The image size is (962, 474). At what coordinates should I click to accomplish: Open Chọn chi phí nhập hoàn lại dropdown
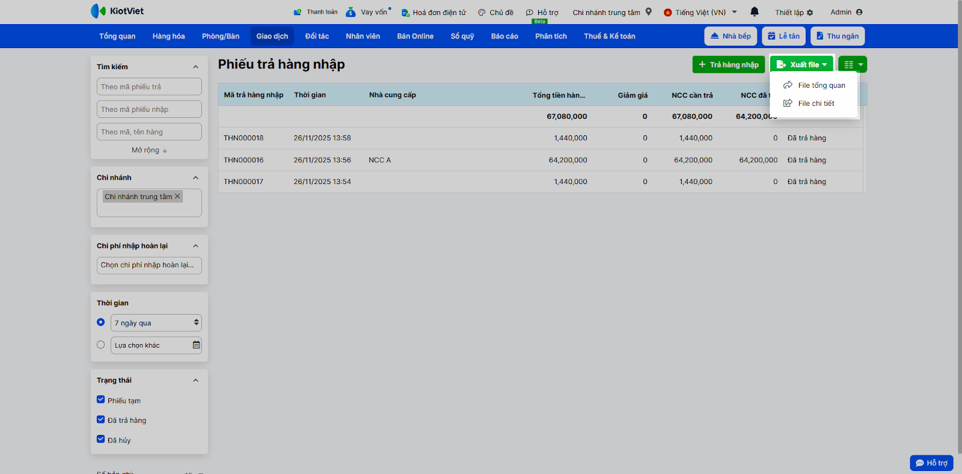point(149,265)
